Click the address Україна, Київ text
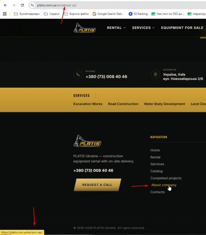Image resolution: width=206 pixels, height=235 pixels. 174,74
